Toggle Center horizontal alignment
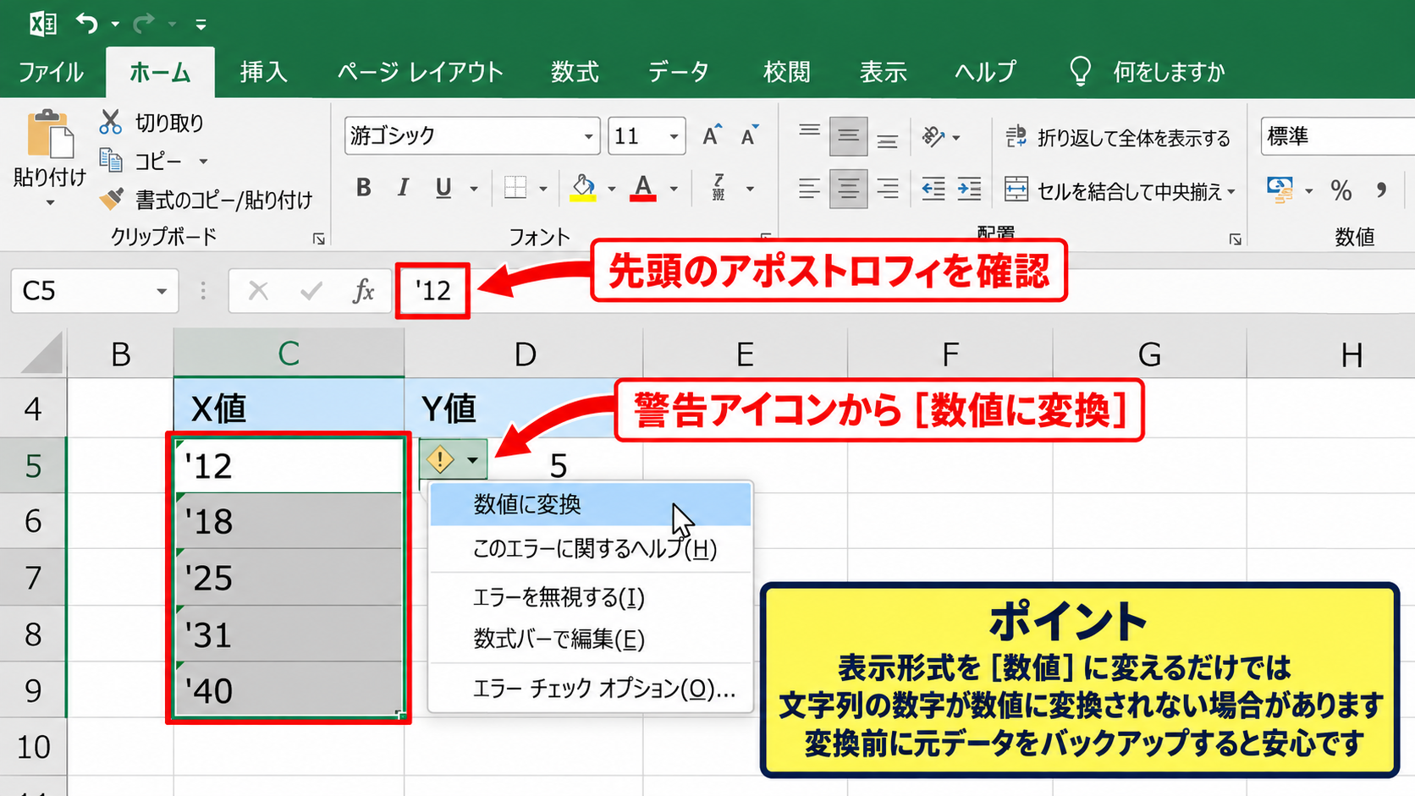 848,189
